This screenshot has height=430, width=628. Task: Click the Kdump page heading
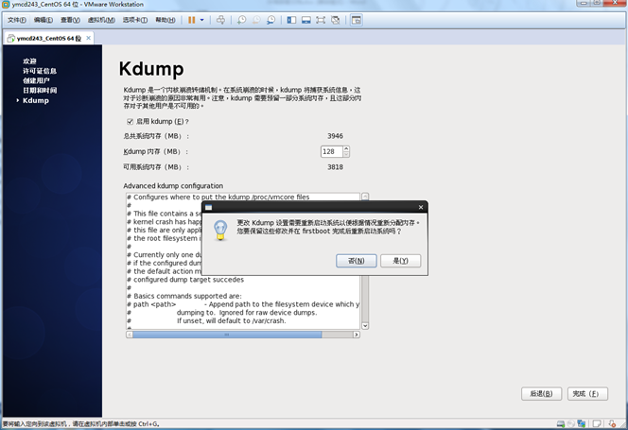click(151, 69)
